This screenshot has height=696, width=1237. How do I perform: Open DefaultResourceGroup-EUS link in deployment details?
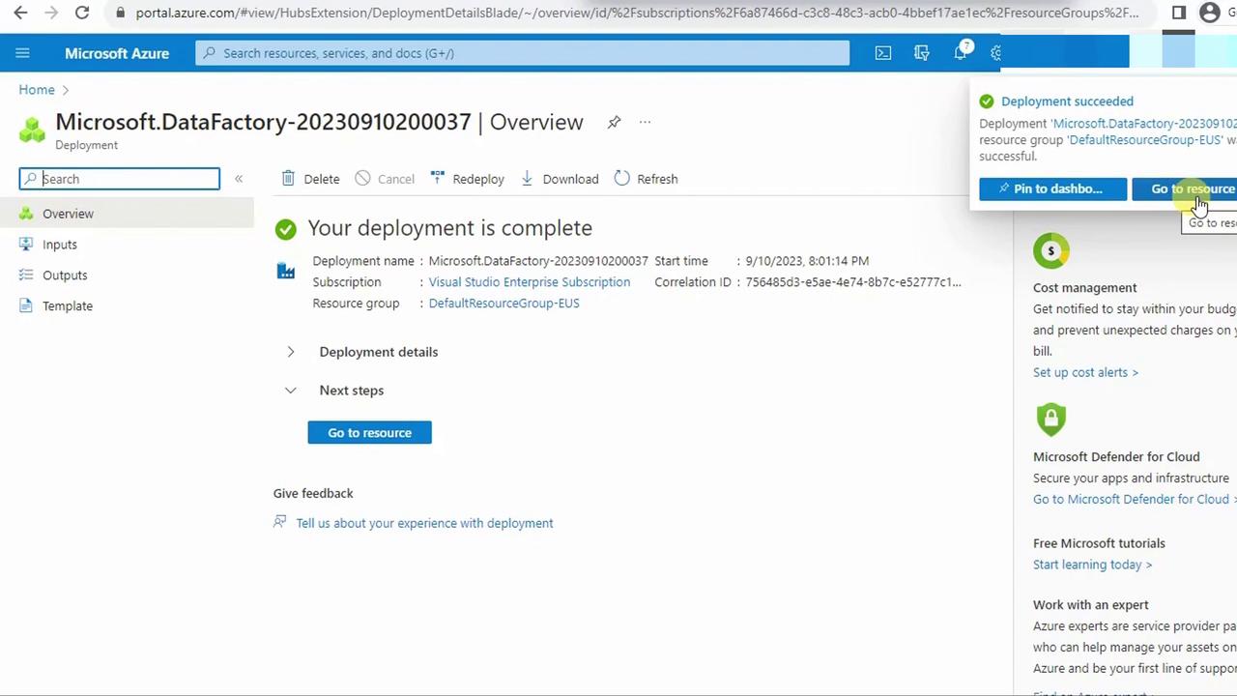[504, 304]
